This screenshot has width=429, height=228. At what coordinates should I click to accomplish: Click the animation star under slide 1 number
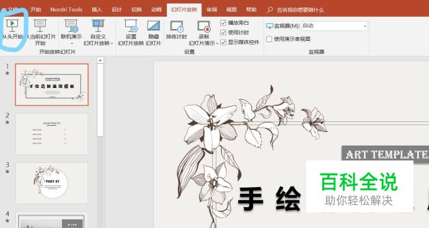(x=7, y=73)
